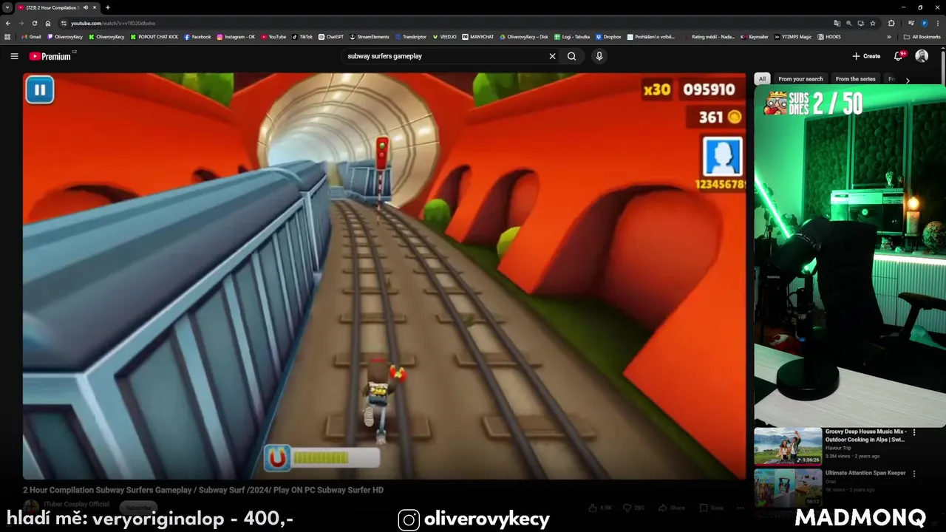Click the zoom magnifier icon in address bar
Screen dimensions: 946x532
(x=849, y=23)
